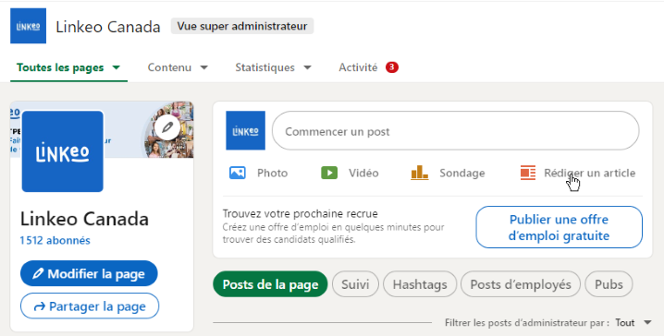Select the Suivi filter pill
The width and height of the screenshot is (664, 336).
point(355,284)
